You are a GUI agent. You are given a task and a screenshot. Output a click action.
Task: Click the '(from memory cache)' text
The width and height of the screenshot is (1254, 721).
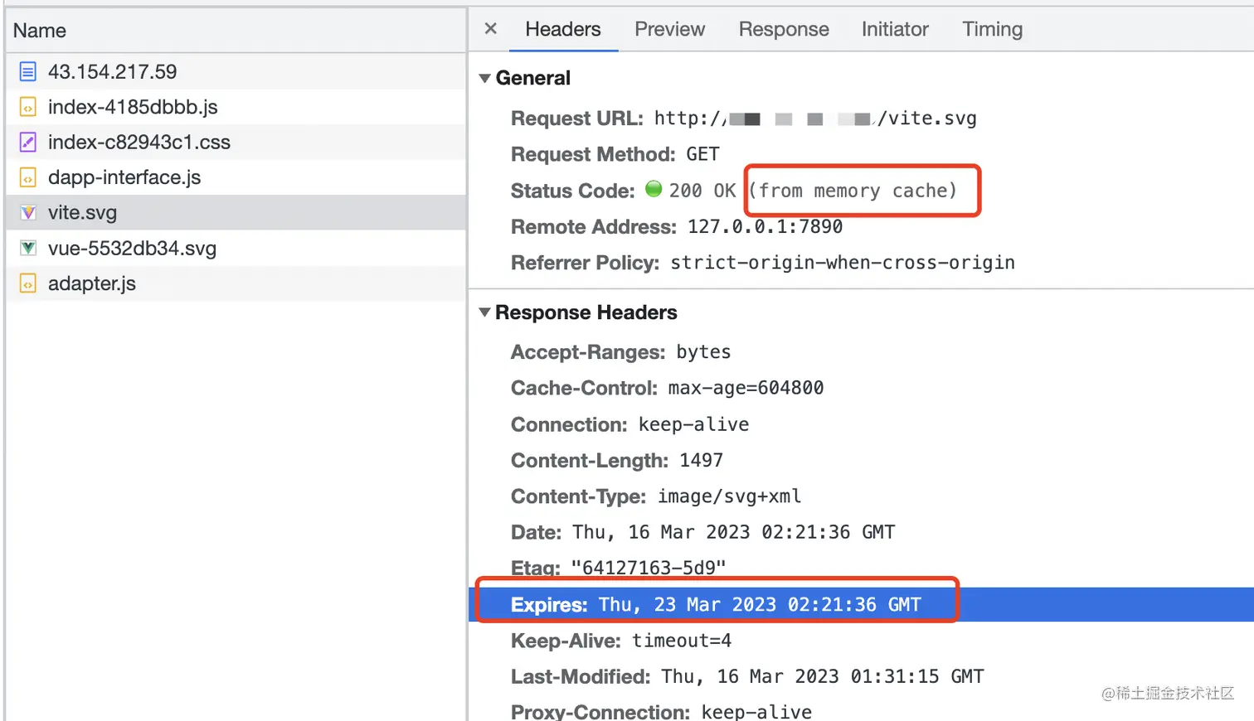click(x=853, y=191)
